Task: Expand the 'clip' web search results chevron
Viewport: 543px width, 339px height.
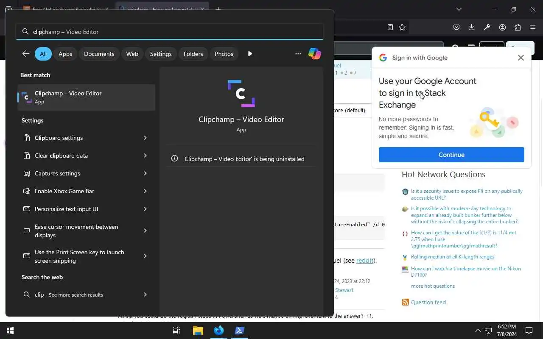Action: [145, 295]
